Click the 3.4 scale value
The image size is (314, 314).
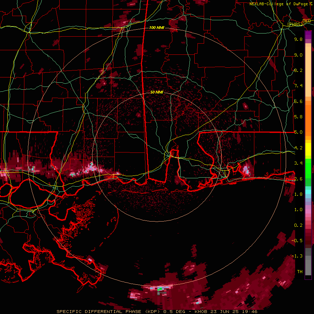298,163
